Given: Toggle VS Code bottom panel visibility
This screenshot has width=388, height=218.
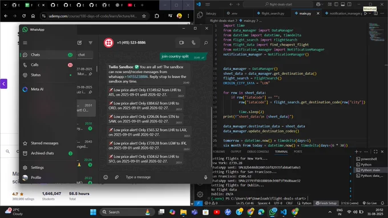Looking at the screenshot, I should point(343,4).
